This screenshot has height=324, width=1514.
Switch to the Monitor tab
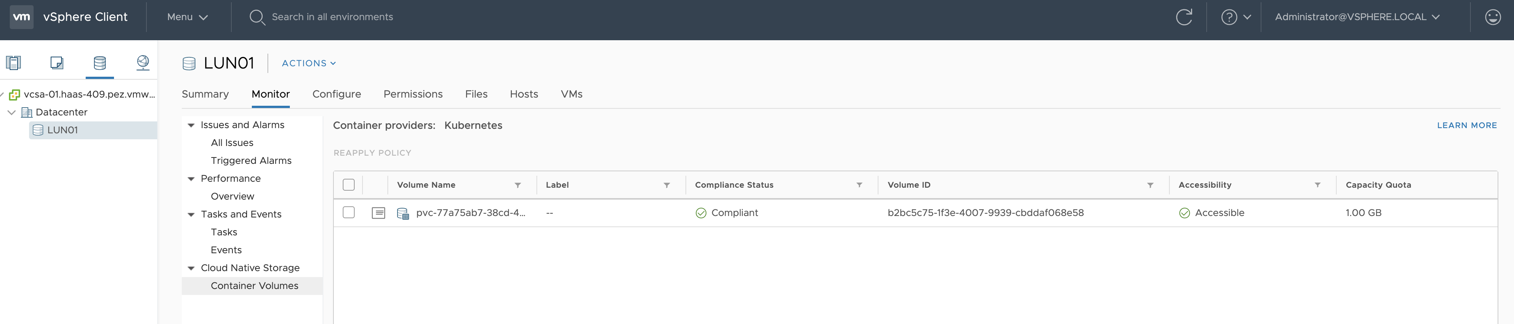(x=270, y=94)
